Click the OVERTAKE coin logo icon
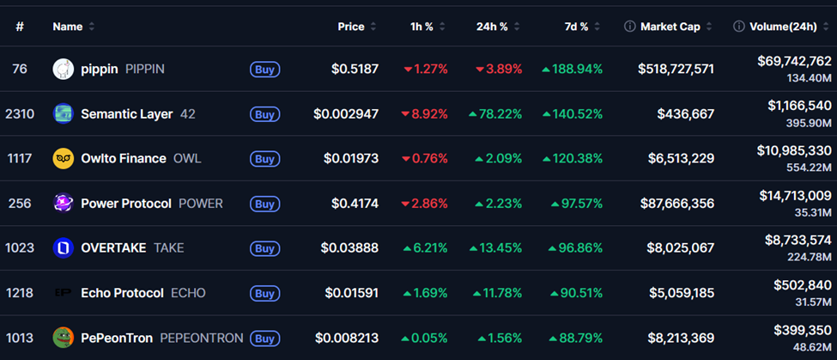Viewport: 837px width, 360px height. click(64, 248)
